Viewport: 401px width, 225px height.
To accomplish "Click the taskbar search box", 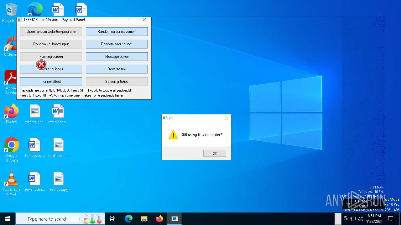I will pyautogui.click(x=60, y=219).
